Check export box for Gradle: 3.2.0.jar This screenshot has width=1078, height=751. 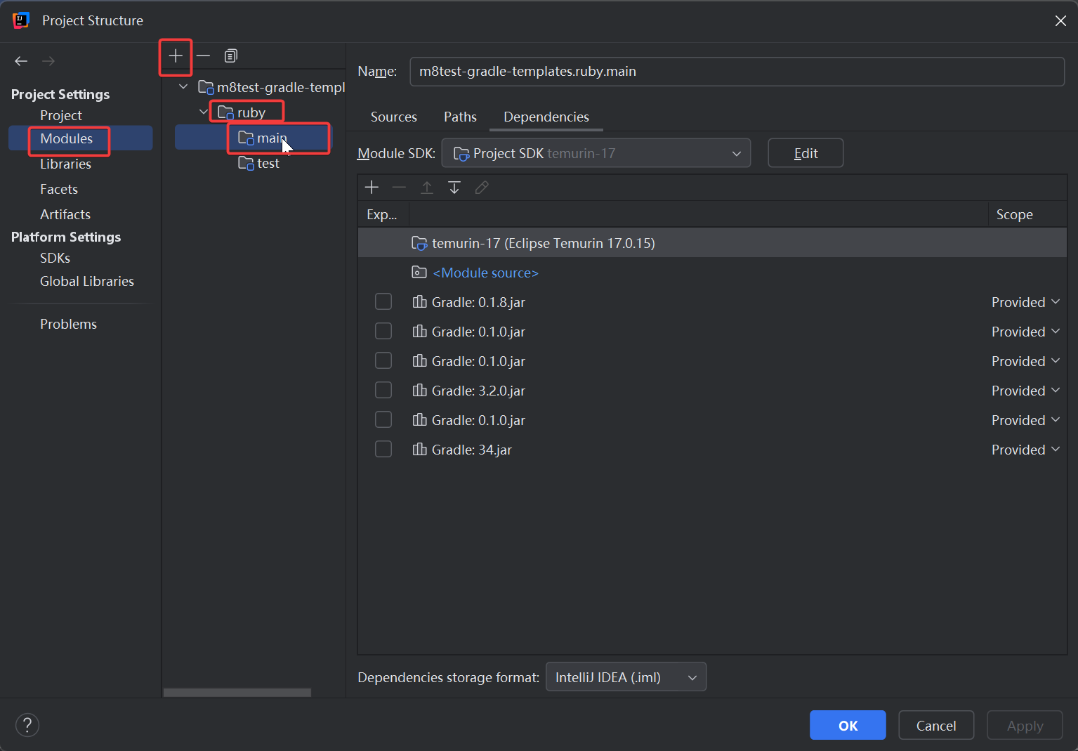tap(383, 391)
